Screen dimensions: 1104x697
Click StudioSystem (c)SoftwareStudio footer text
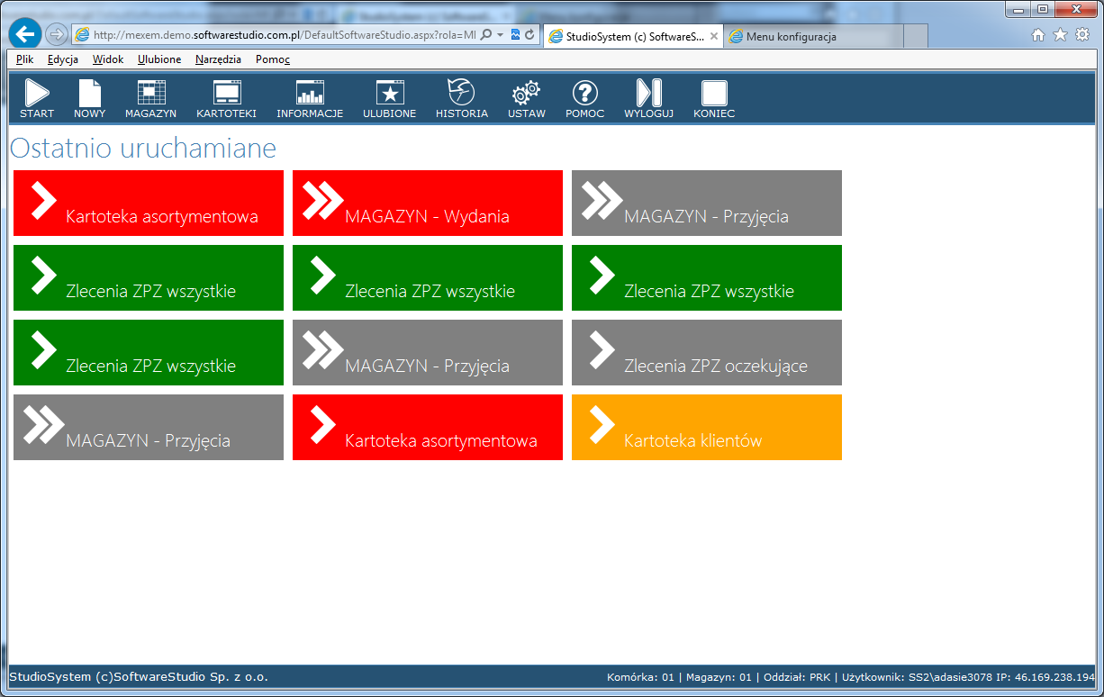139,676
